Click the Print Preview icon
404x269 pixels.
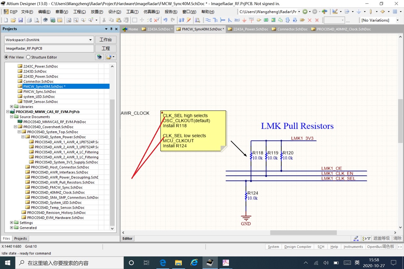pos(36,20)
